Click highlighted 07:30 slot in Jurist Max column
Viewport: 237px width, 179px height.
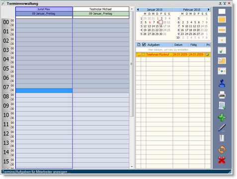[x=44, y=90]
